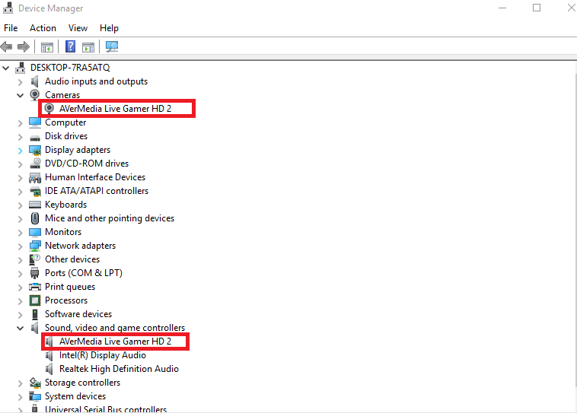
Task: Select Realtek High Definition Audio device
Action: (x=119, y=368)
